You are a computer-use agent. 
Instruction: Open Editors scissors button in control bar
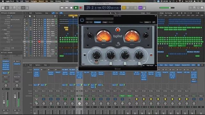[x=27, y=8]
